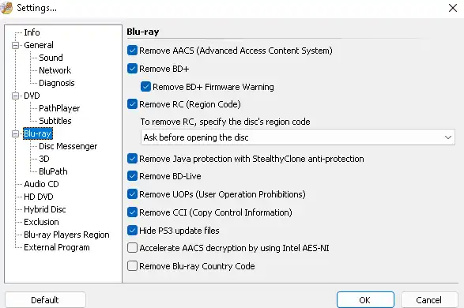Uncheck Remove UOPs checkbox
The image size is (464, 308).
tap(132, 194)
